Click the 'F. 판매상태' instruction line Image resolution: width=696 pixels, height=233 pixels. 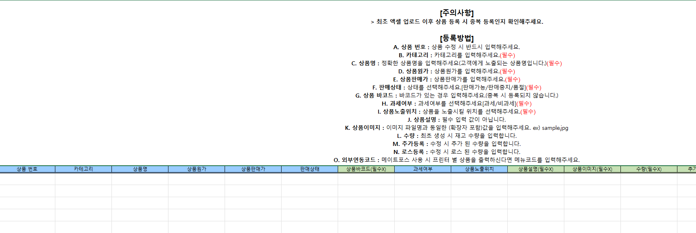(x=457, y=87)
